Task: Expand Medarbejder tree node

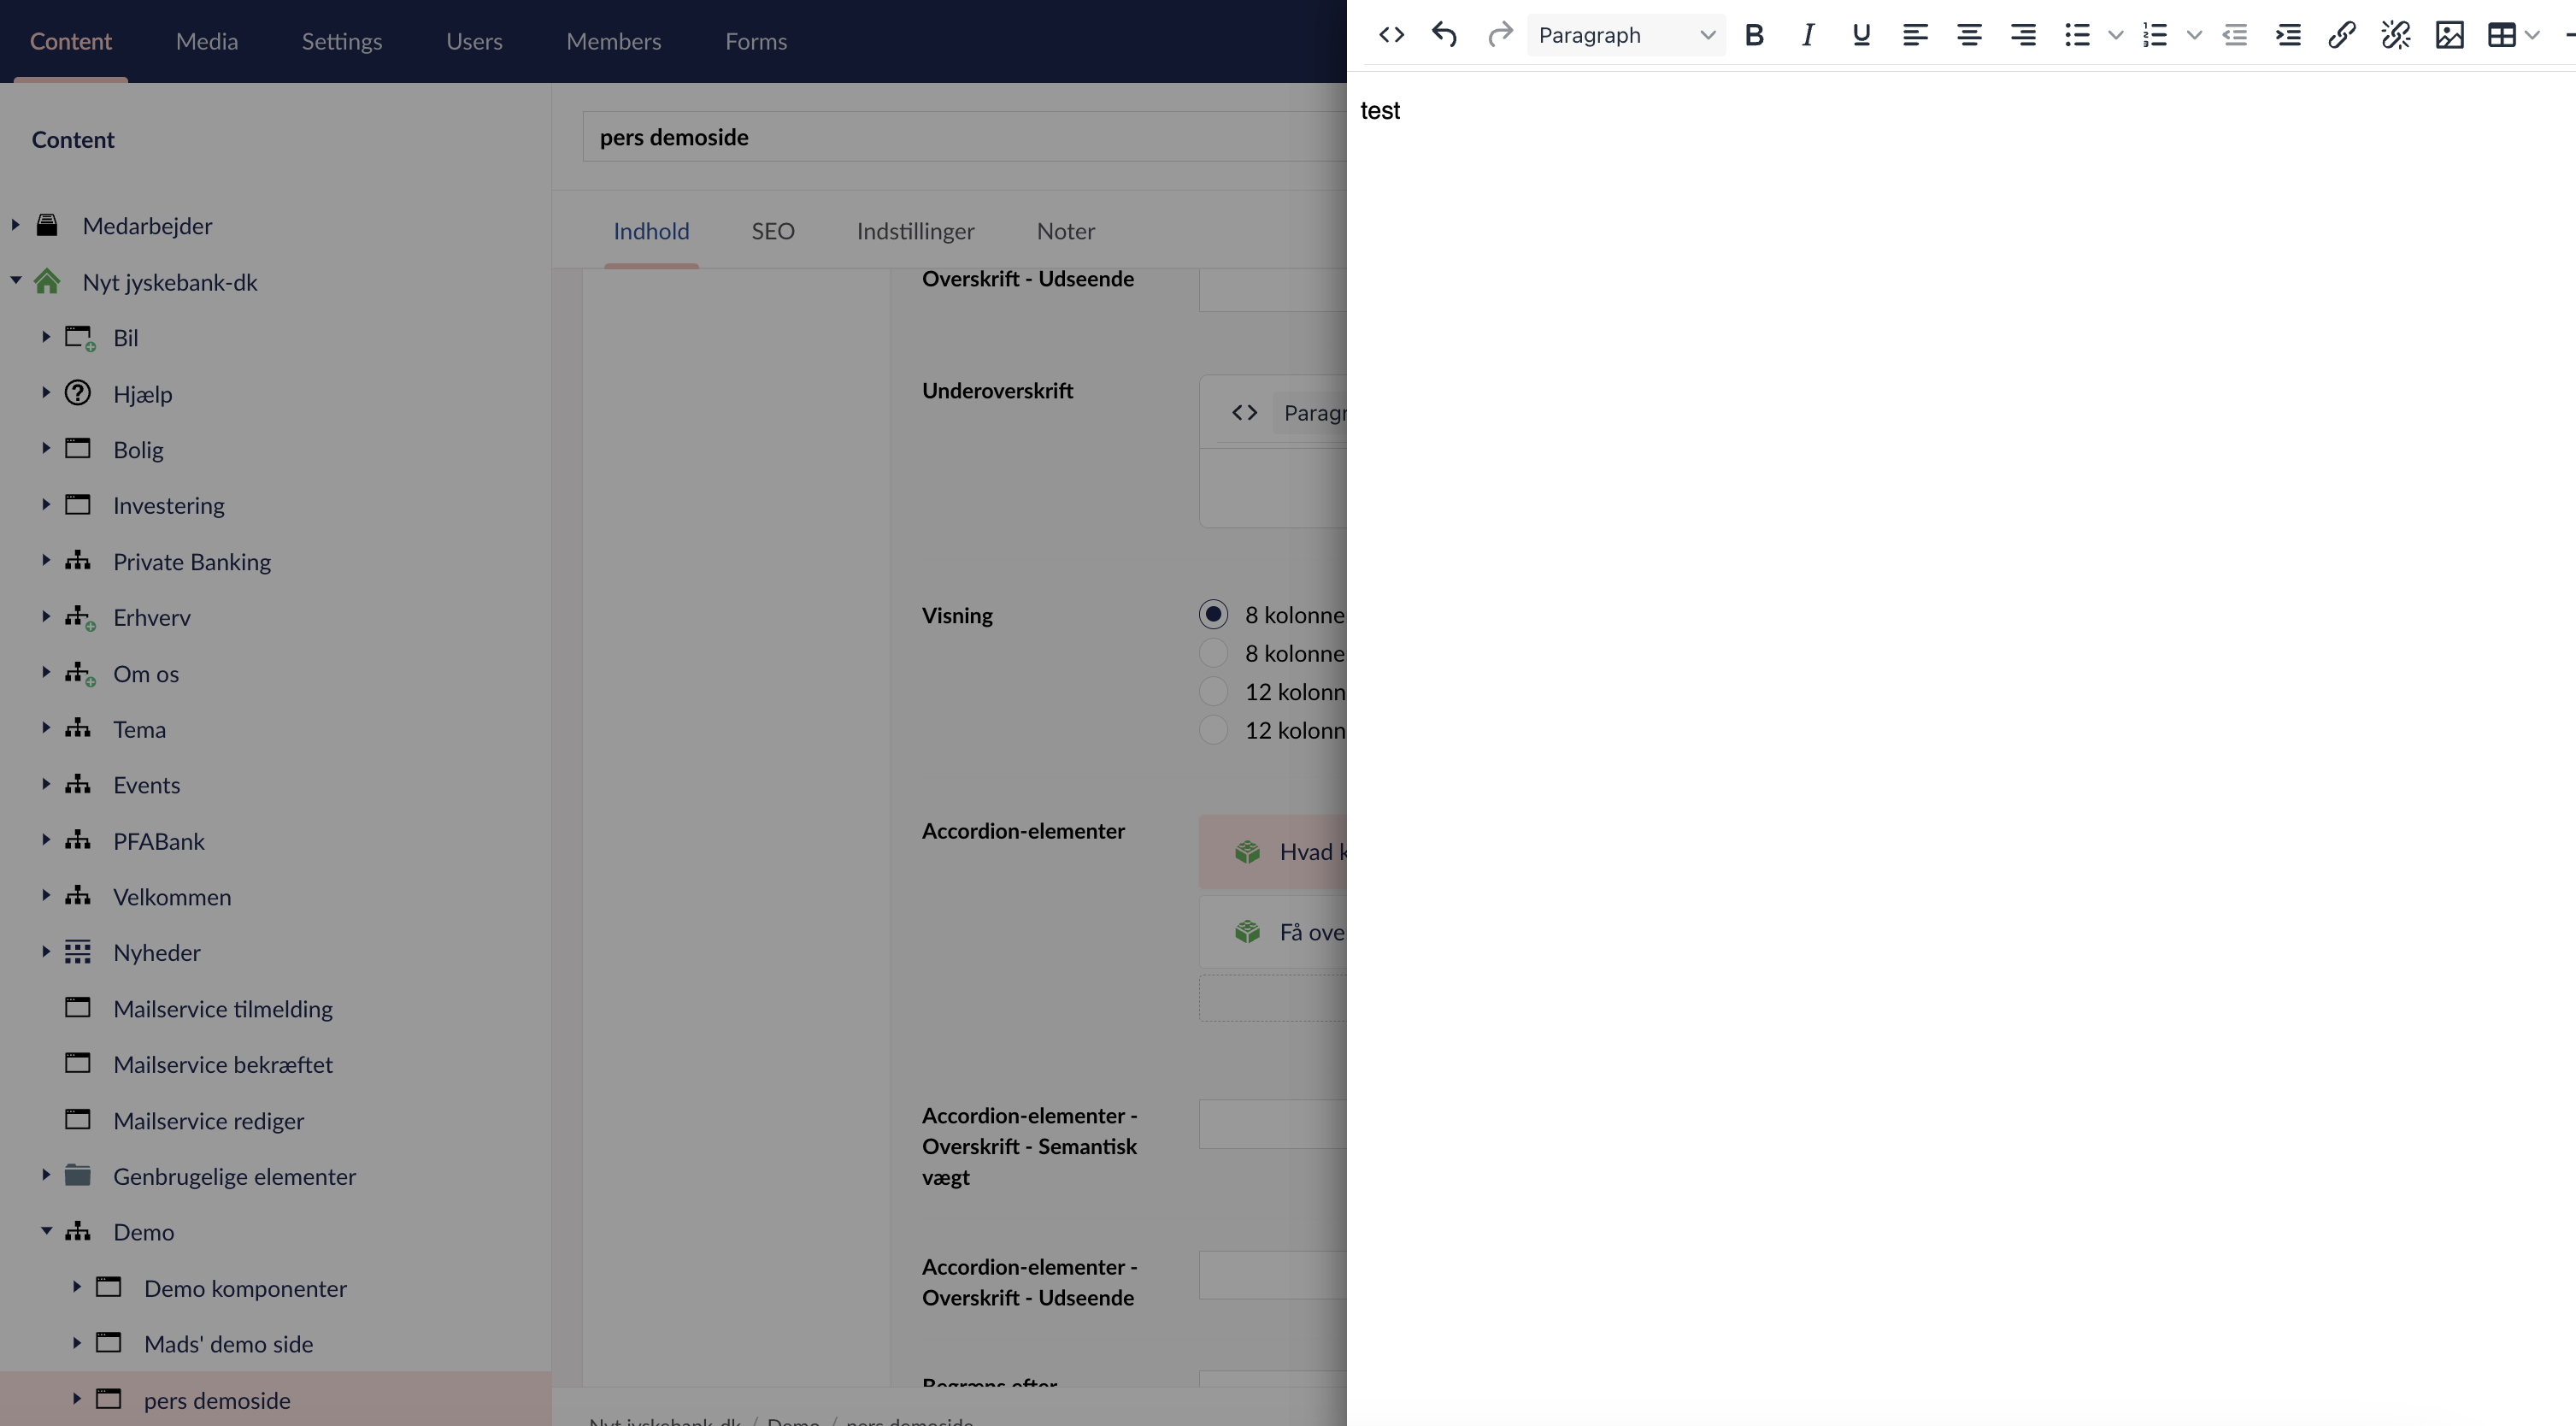Action: [x=15, y=225]
